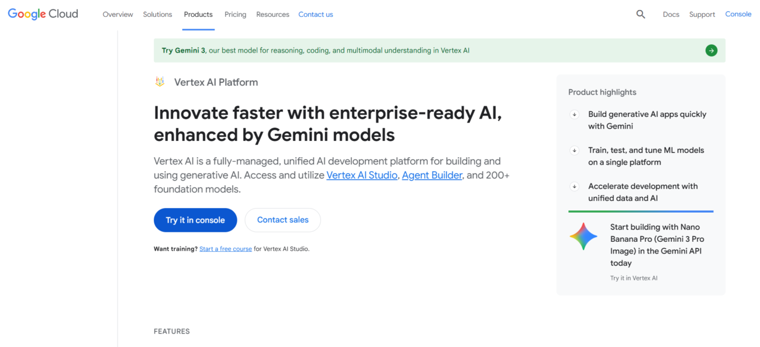Viewport: 760px width, 347px height.
Task: Open the homepage via the Google Cloud logo
Action: (42, 13)
